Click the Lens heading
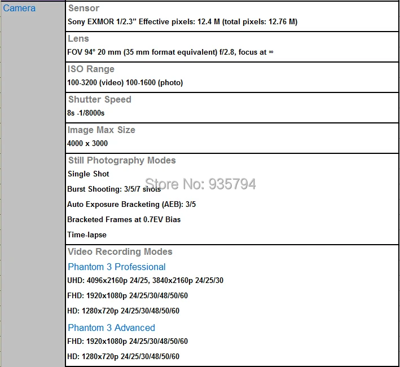The image size is (400, 367). [x=78, y=38]
